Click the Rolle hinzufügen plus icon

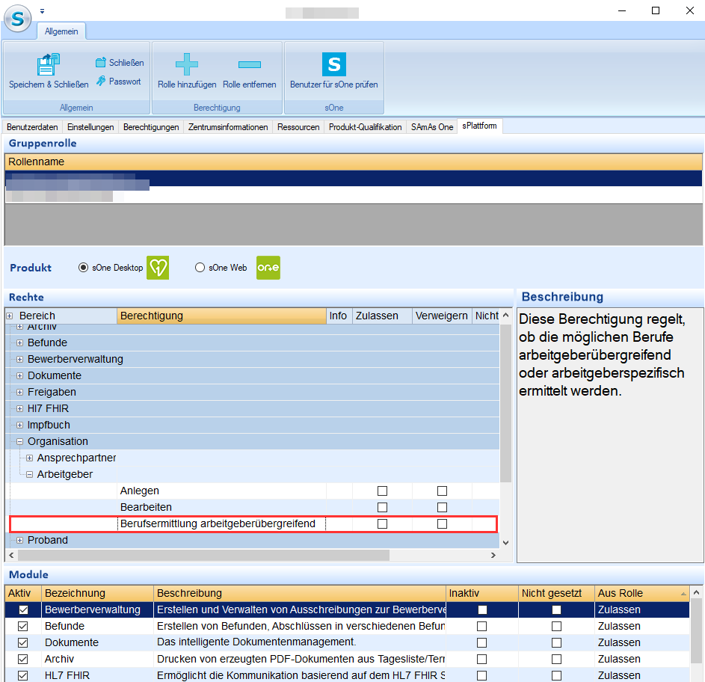[x=186, y=64]
